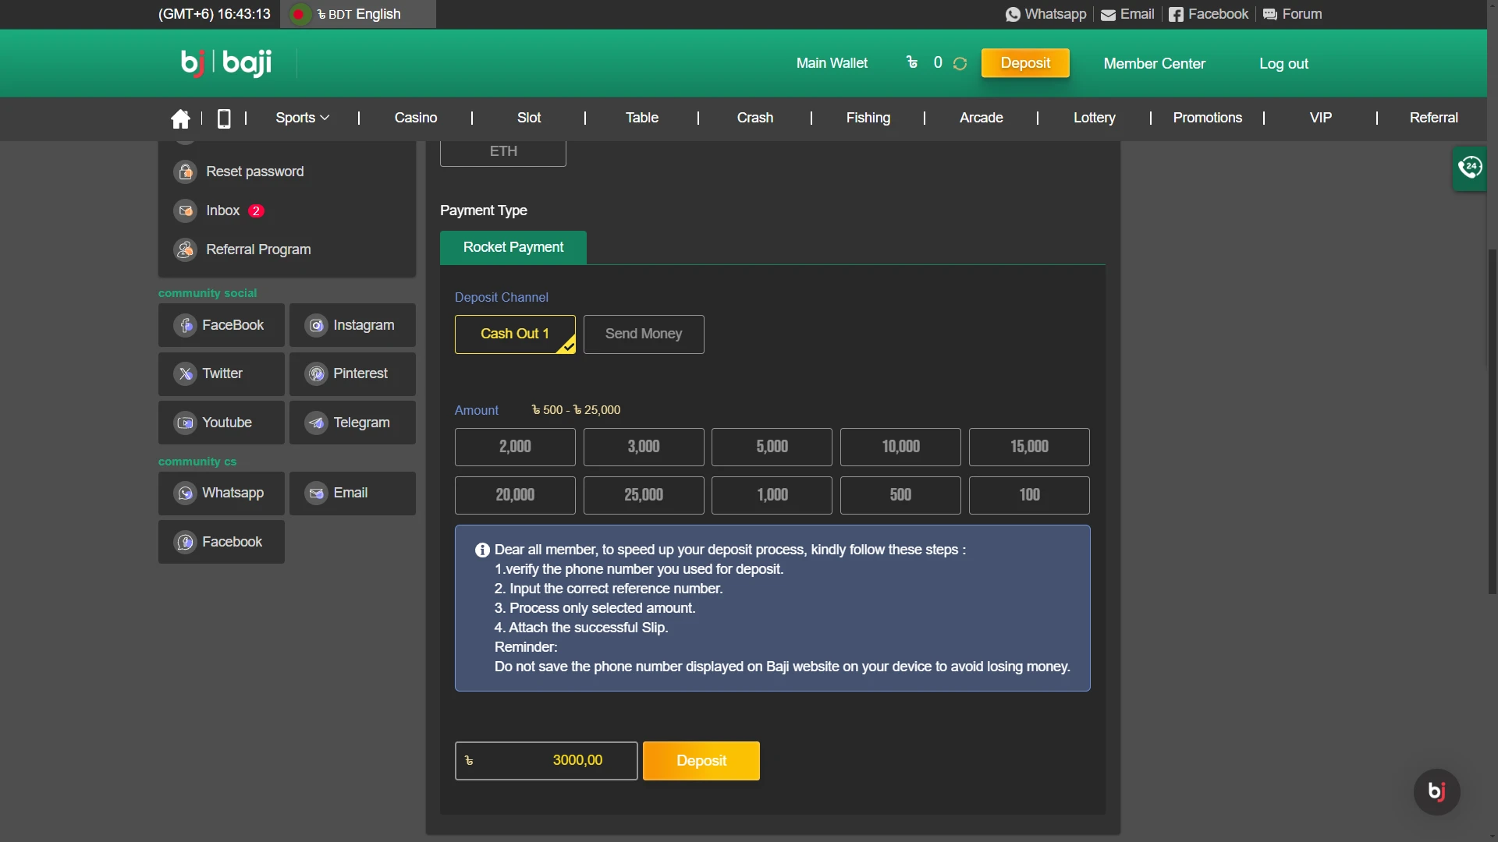Choose 500 deposit amount
The height and width of the screenshot is (842, 1498).
click(900, 495)
